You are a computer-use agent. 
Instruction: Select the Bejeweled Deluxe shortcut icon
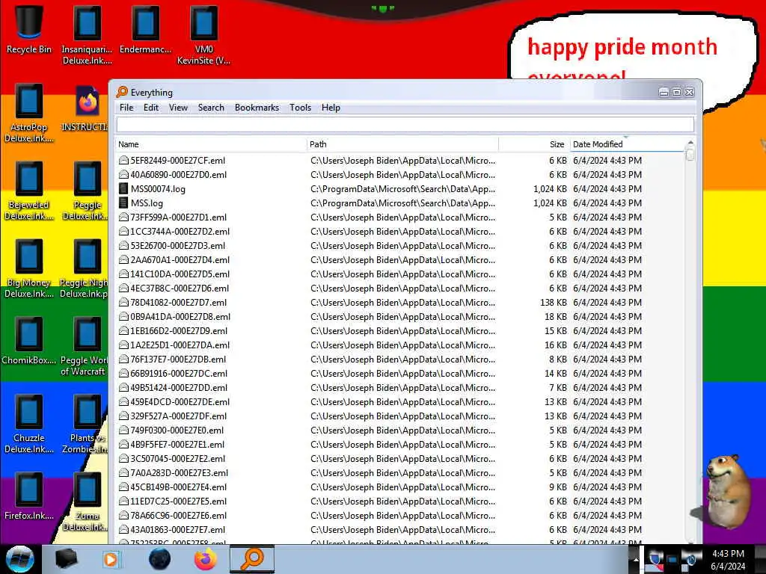(x=29, y=179)
